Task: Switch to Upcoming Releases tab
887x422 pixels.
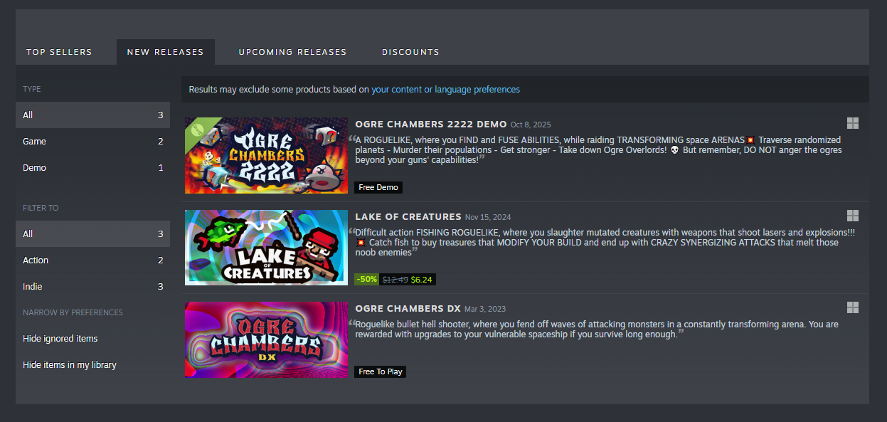Action: click(x=292, y=52)
